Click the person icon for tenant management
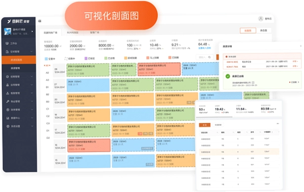 8,93
